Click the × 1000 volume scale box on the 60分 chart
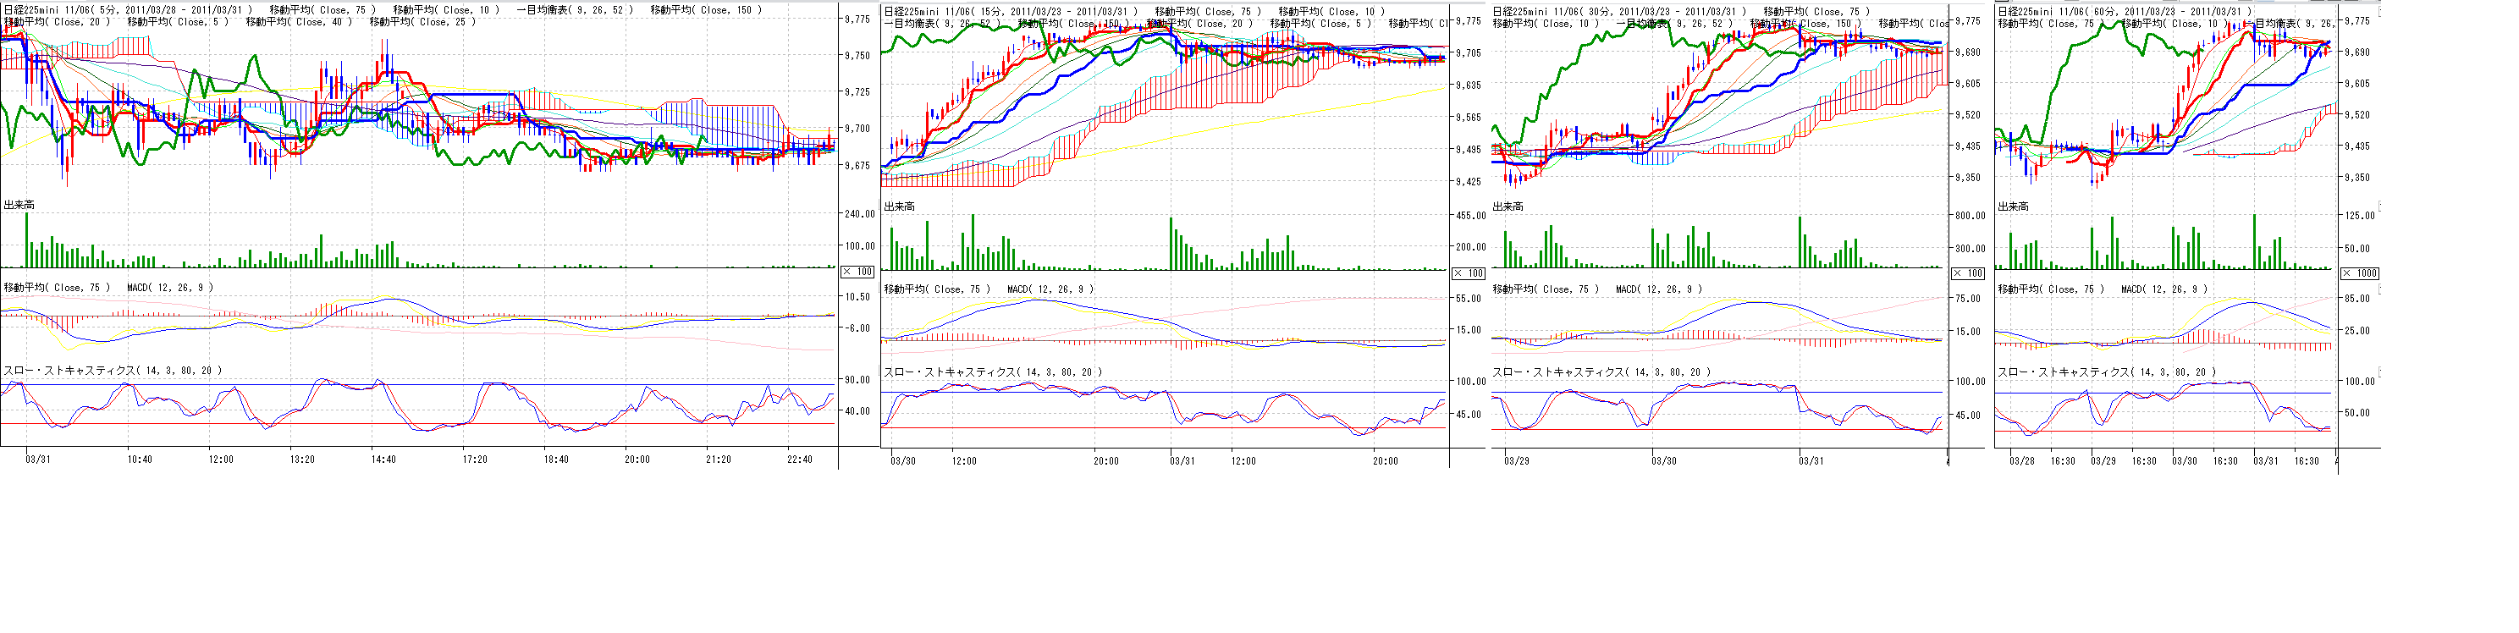The image size is (2519, 633). point(2361,273)
